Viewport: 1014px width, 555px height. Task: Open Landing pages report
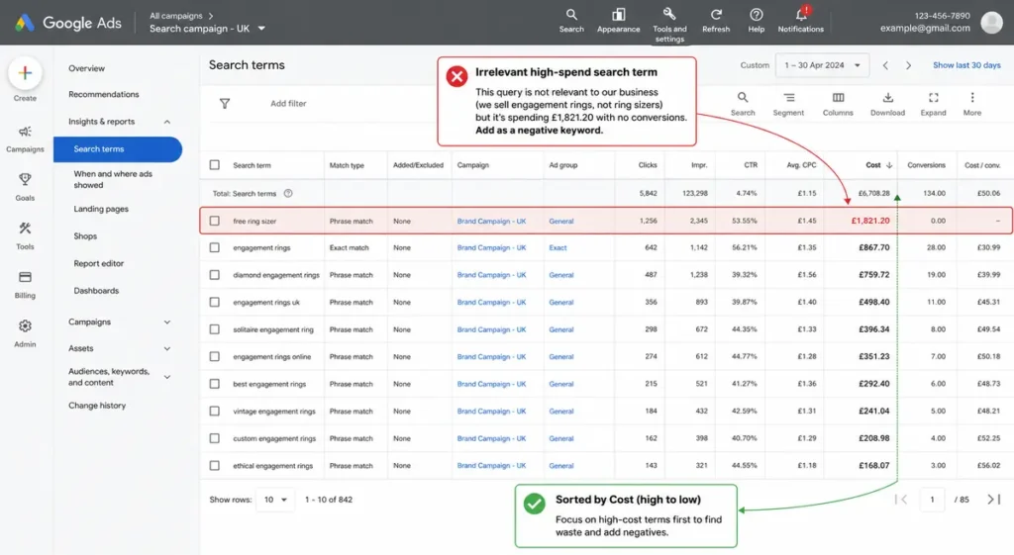click(101, 209)
